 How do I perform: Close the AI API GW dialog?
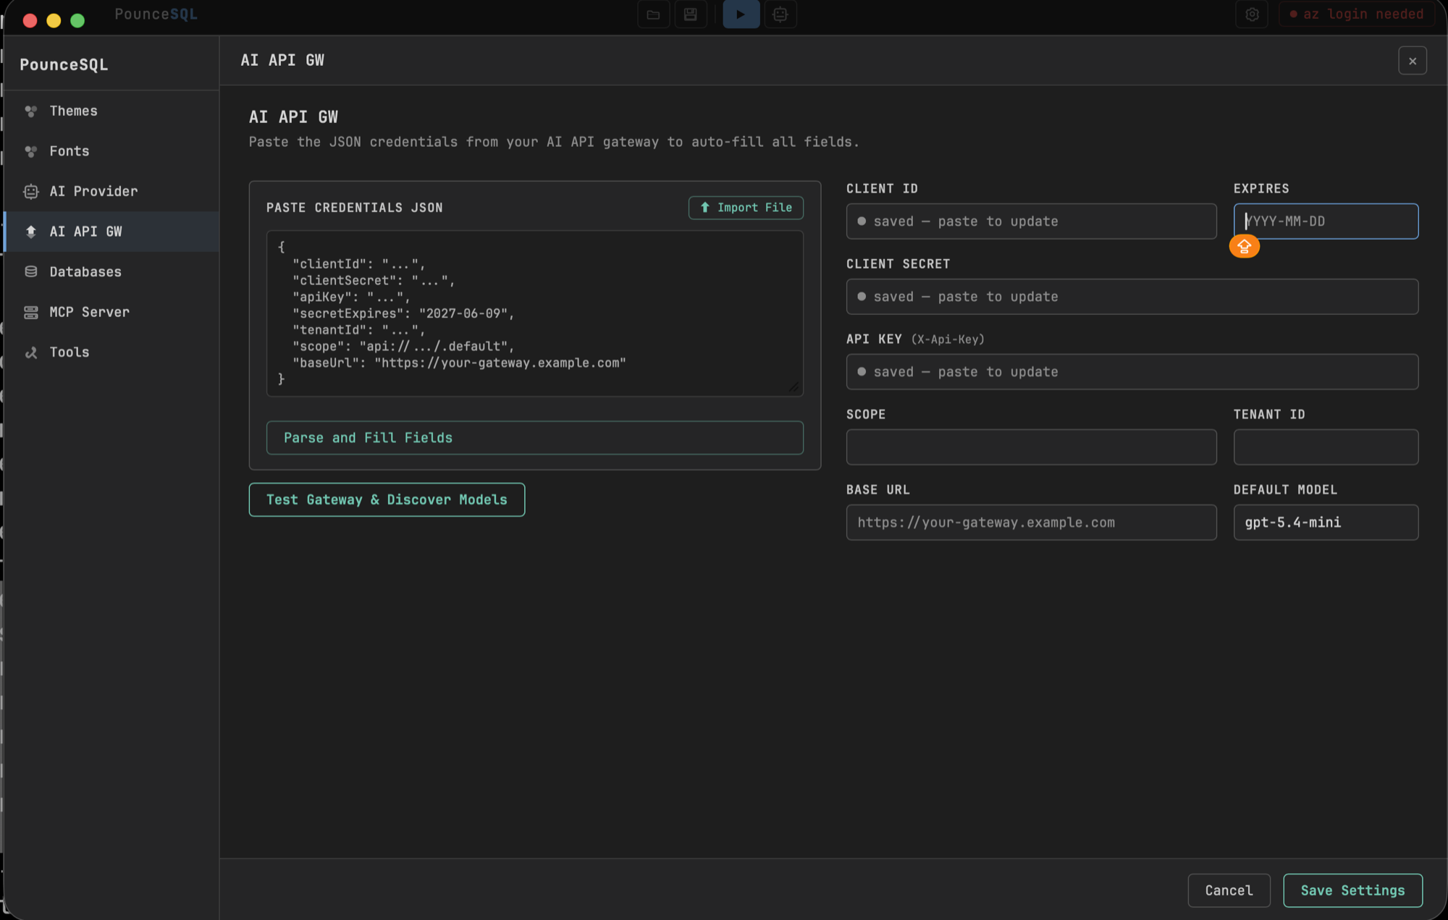1413,61
